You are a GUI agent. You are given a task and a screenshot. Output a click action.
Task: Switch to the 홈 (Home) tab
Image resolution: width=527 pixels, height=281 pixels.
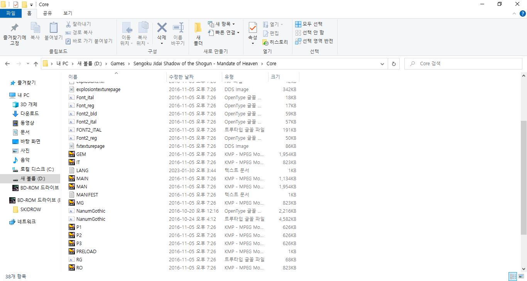(29, 13)
